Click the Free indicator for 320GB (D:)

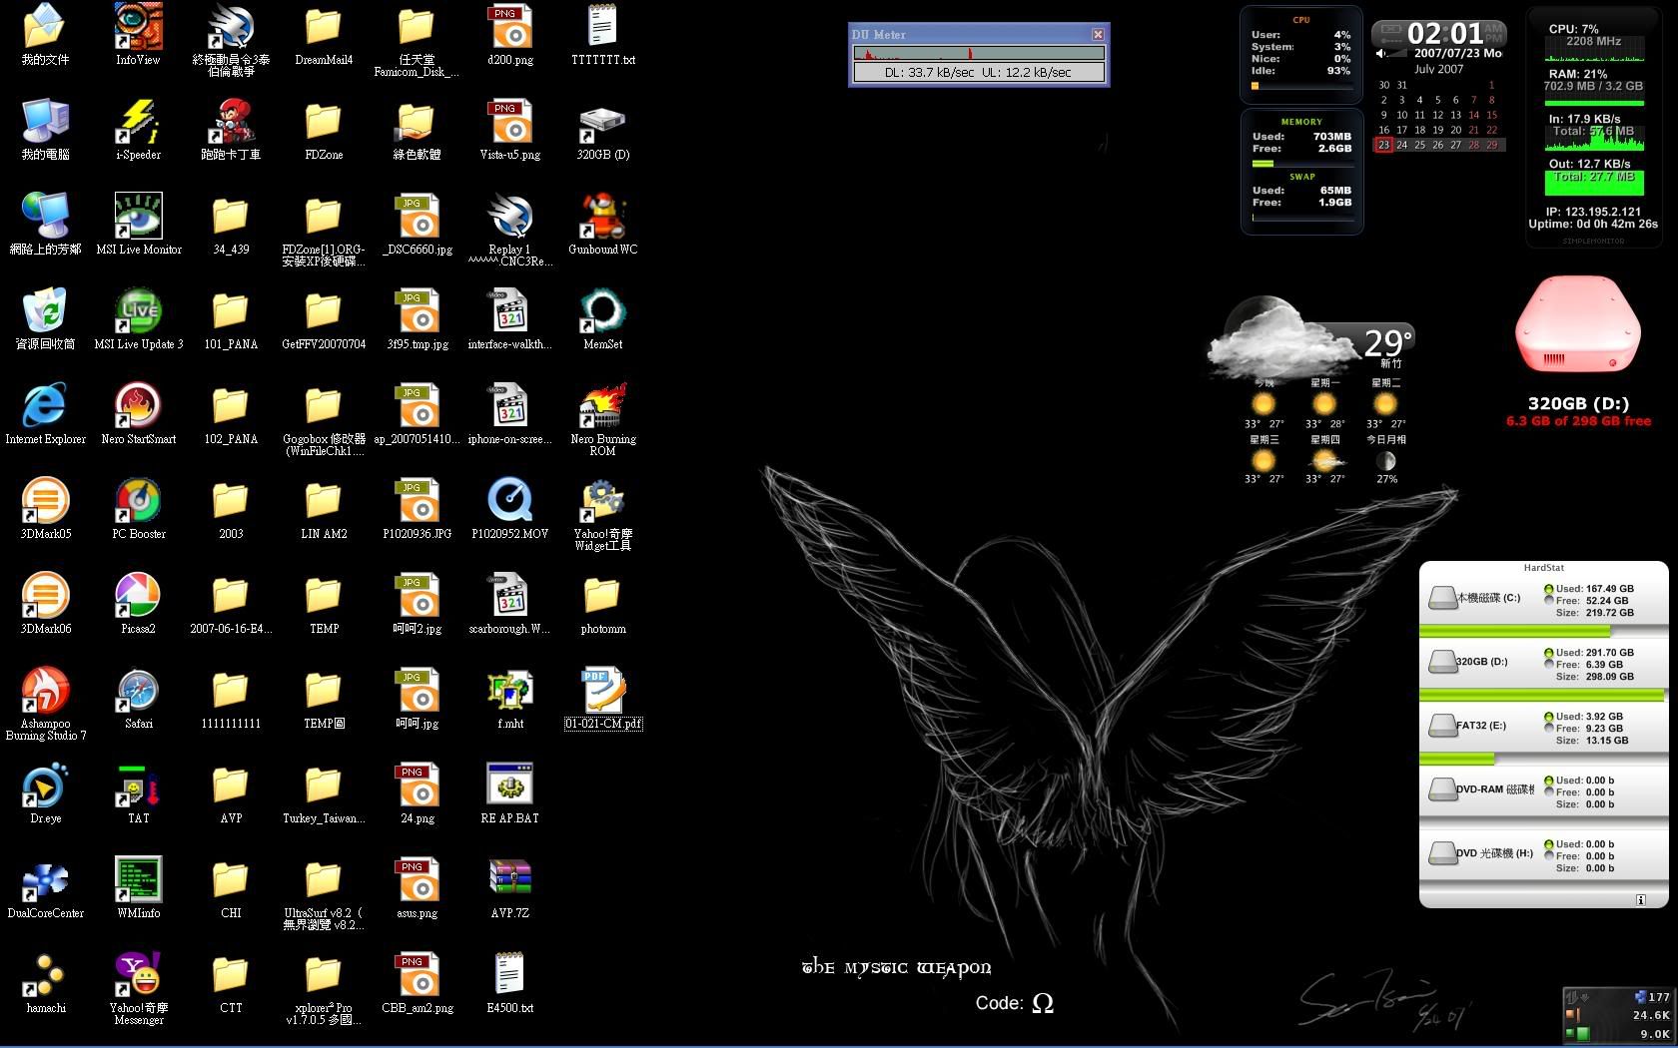coord(1548,665)
